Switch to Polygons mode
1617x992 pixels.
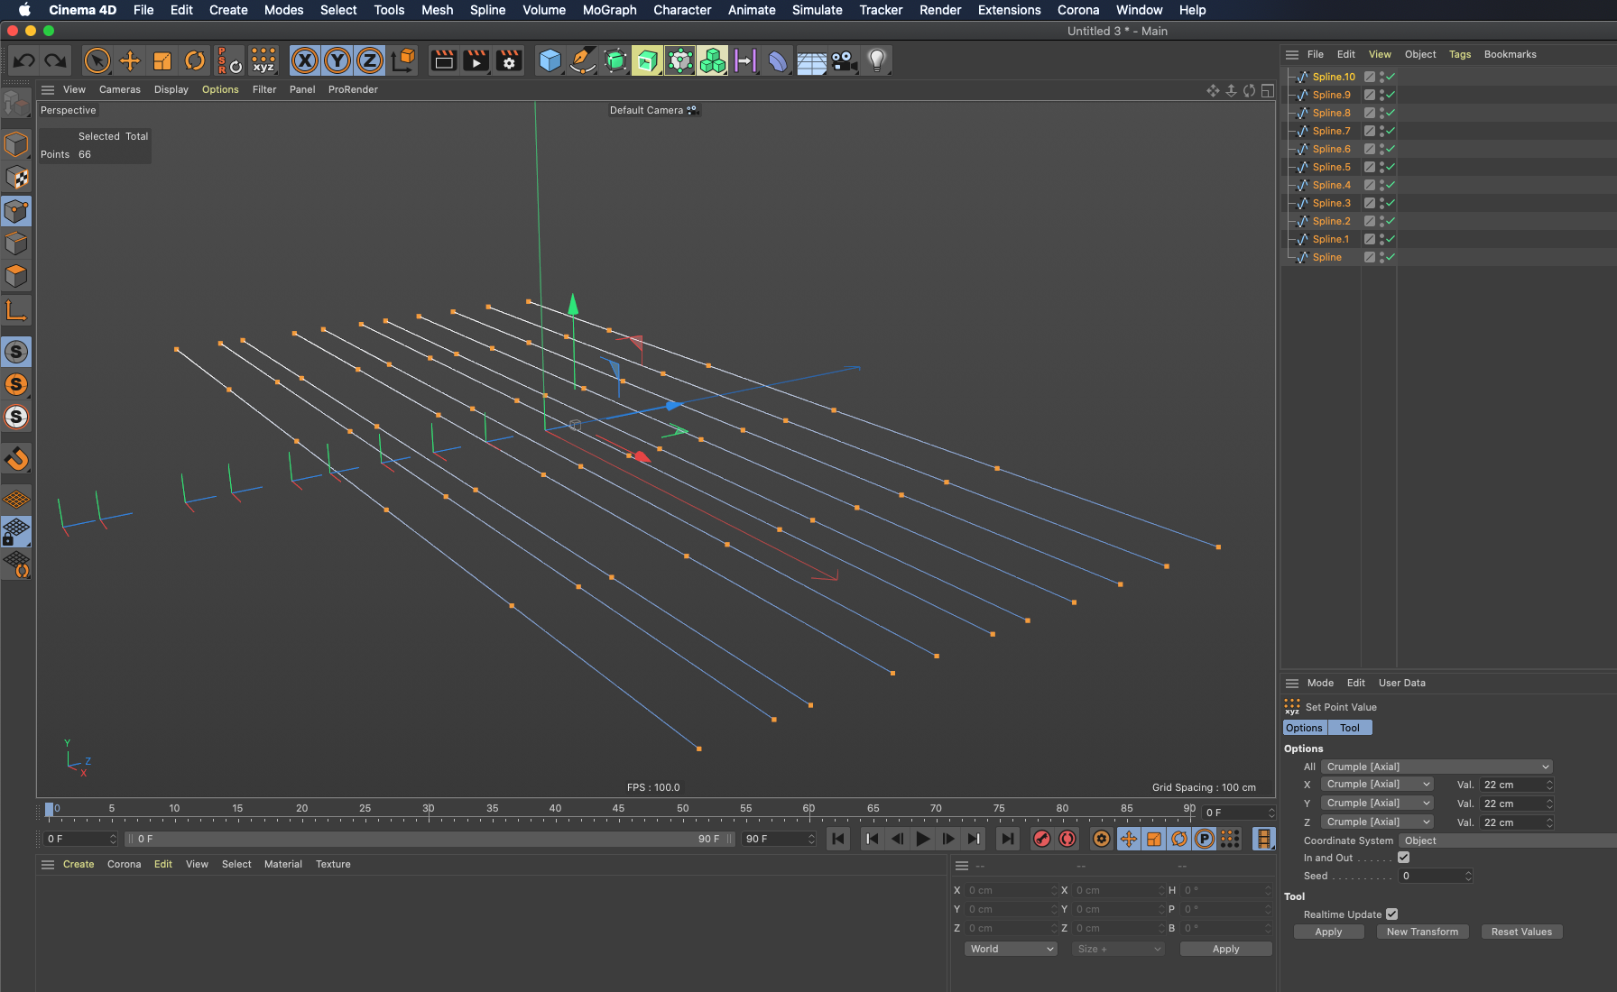[x=16, y=276]
